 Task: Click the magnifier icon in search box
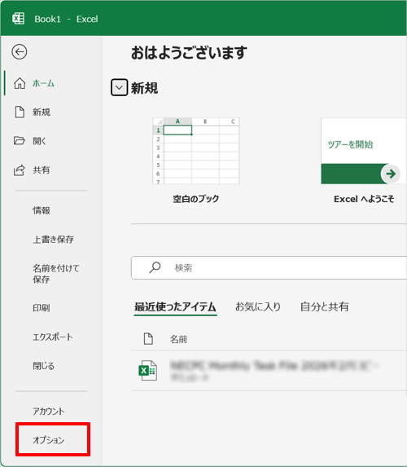click(x=155, y=267)
